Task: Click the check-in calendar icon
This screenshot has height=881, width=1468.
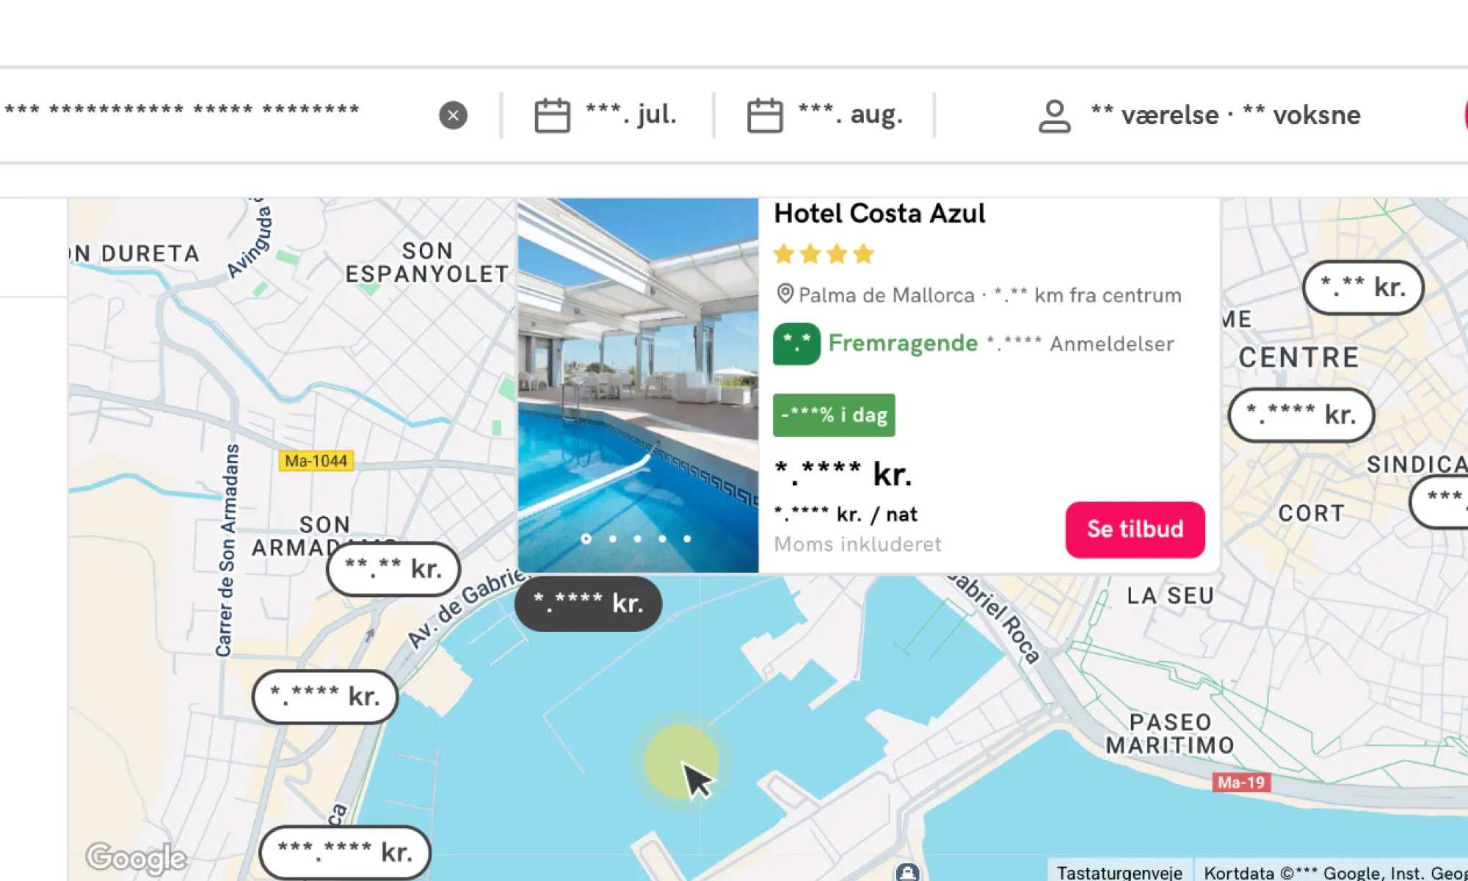Action: [x=552, y=115]
